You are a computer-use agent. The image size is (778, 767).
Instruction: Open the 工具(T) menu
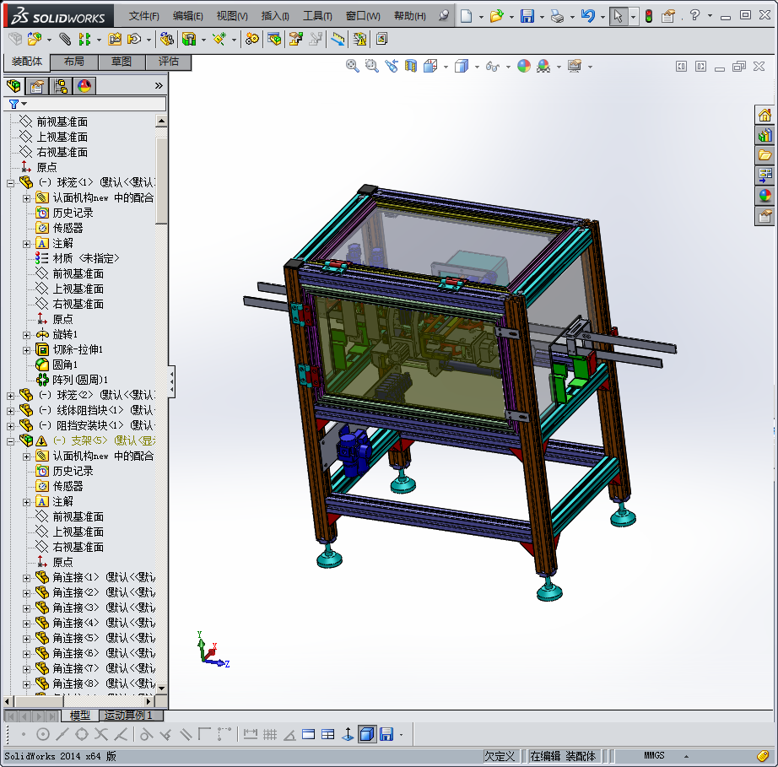[317, 16]
